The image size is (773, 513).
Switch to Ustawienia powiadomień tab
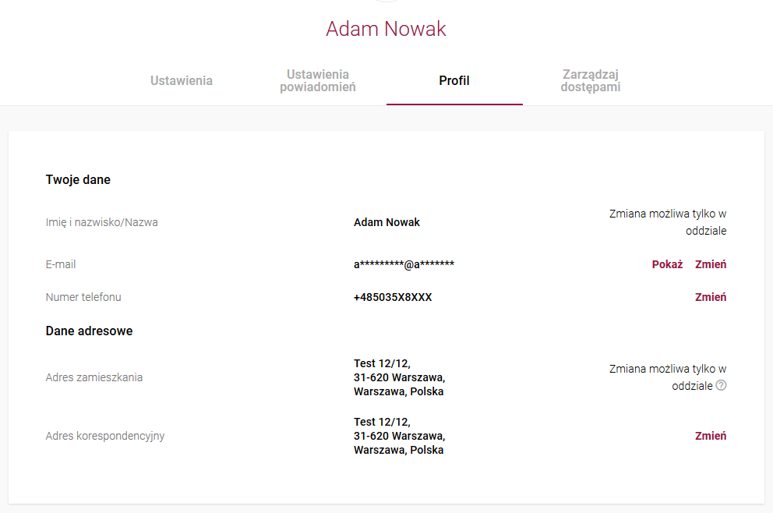pos(318,80)
